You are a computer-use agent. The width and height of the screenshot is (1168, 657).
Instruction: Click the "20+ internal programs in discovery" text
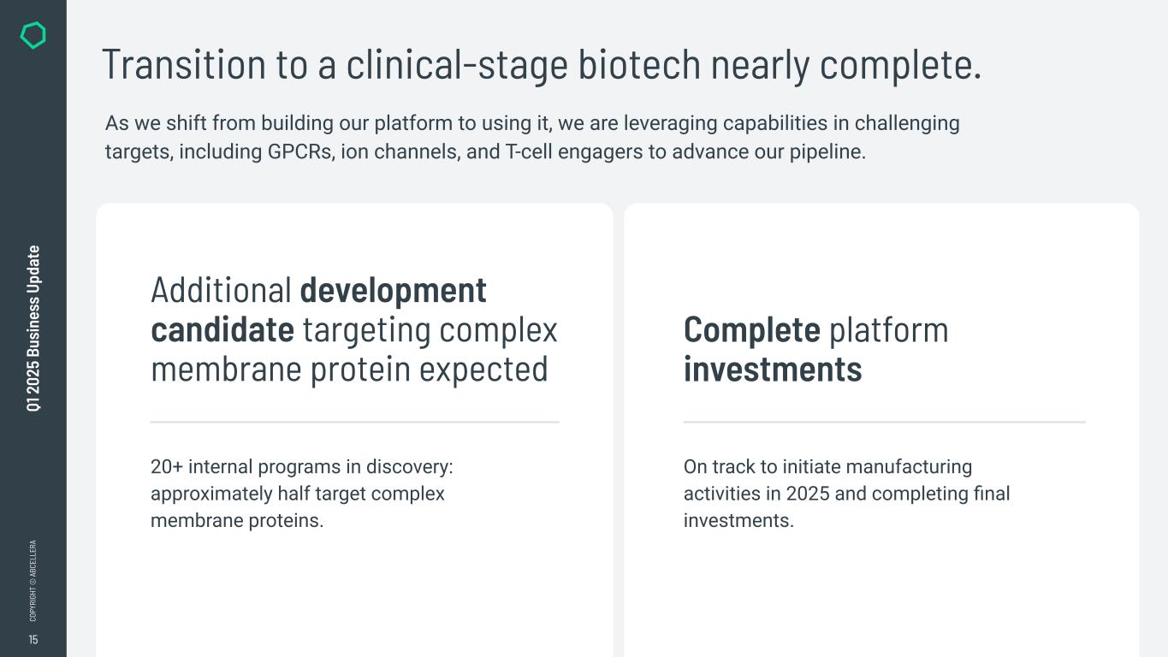point(301,467)
